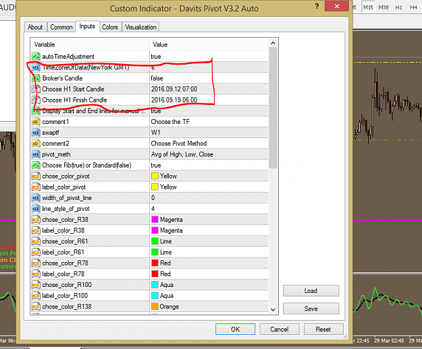Click the Lime swatch for label_color_R61
The width and height of the screenshot is (422, 349).
pyautogui.click(x=155, y=252)
